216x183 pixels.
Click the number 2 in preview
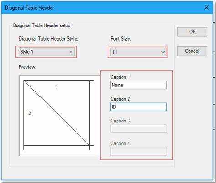coord(30,113)
